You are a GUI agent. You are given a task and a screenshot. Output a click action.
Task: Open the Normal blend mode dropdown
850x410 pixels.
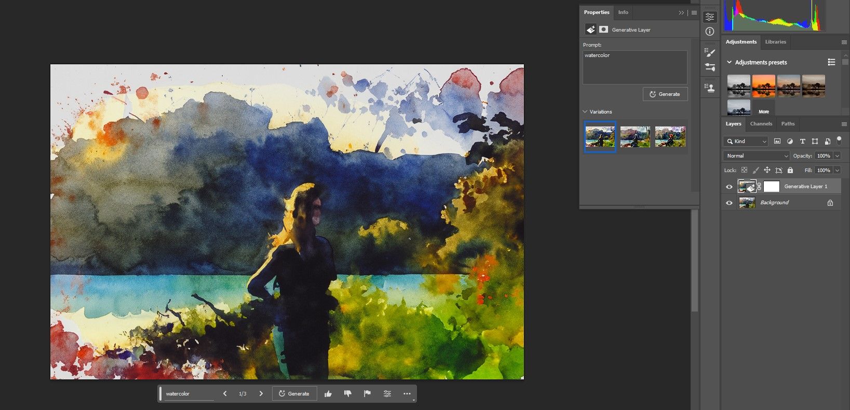[x=756, y=155]
